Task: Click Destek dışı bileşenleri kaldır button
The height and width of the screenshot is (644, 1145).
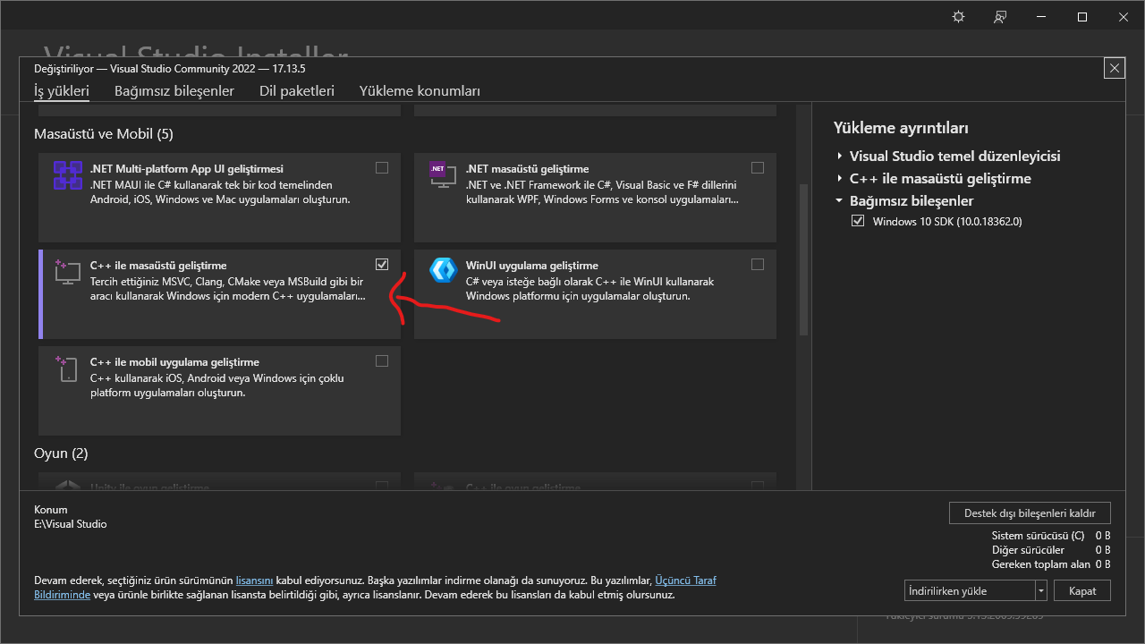Action: (1030, 513)
